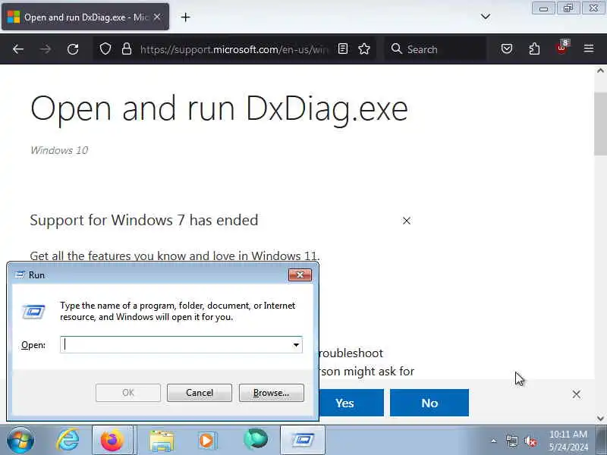Launch Internet Explorer from taskbar
The image size is (607, 455).
tap(68, 440)
